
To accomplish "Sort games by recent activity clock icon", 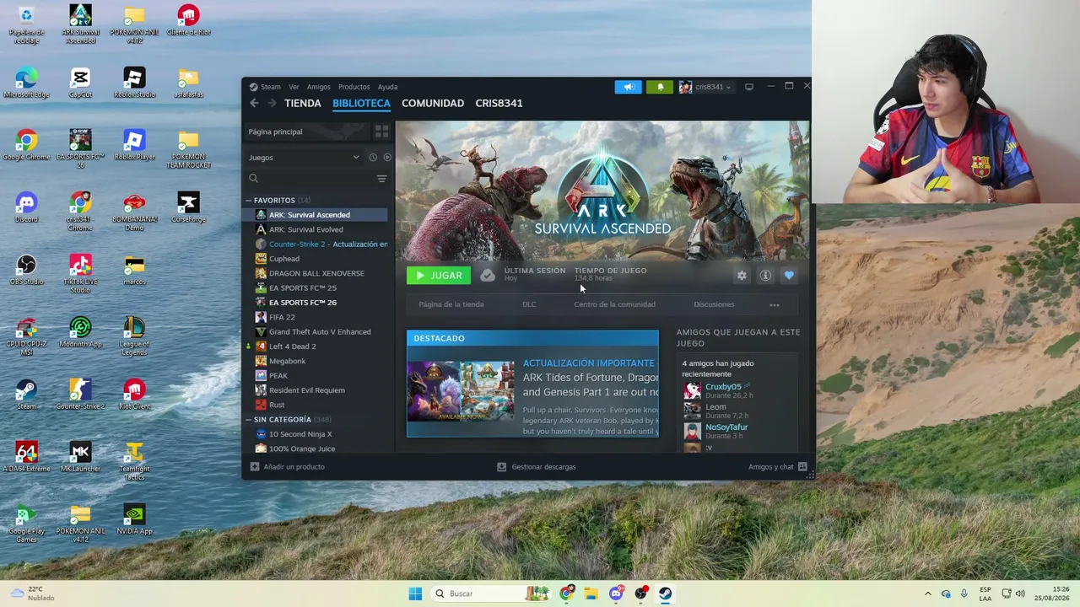I will [373, 158].
